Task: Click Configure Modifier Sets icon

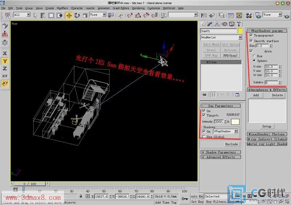Action: [238, 95]
